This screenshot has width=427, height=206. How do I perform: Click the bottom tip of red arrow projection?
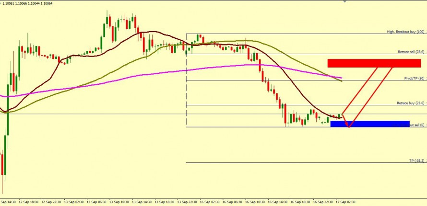pyautogui.click(x=349, y=127)
